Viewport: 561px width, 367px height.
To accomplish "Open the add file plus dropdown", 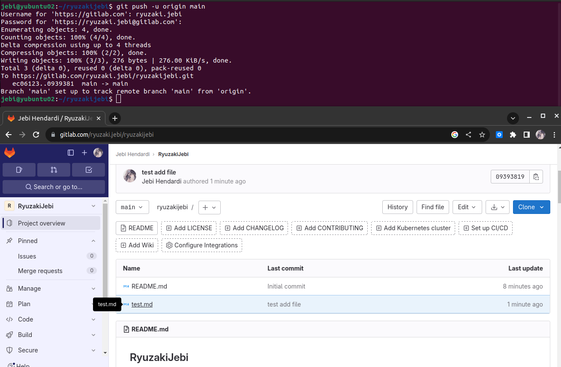I will [x=210, y=207].
